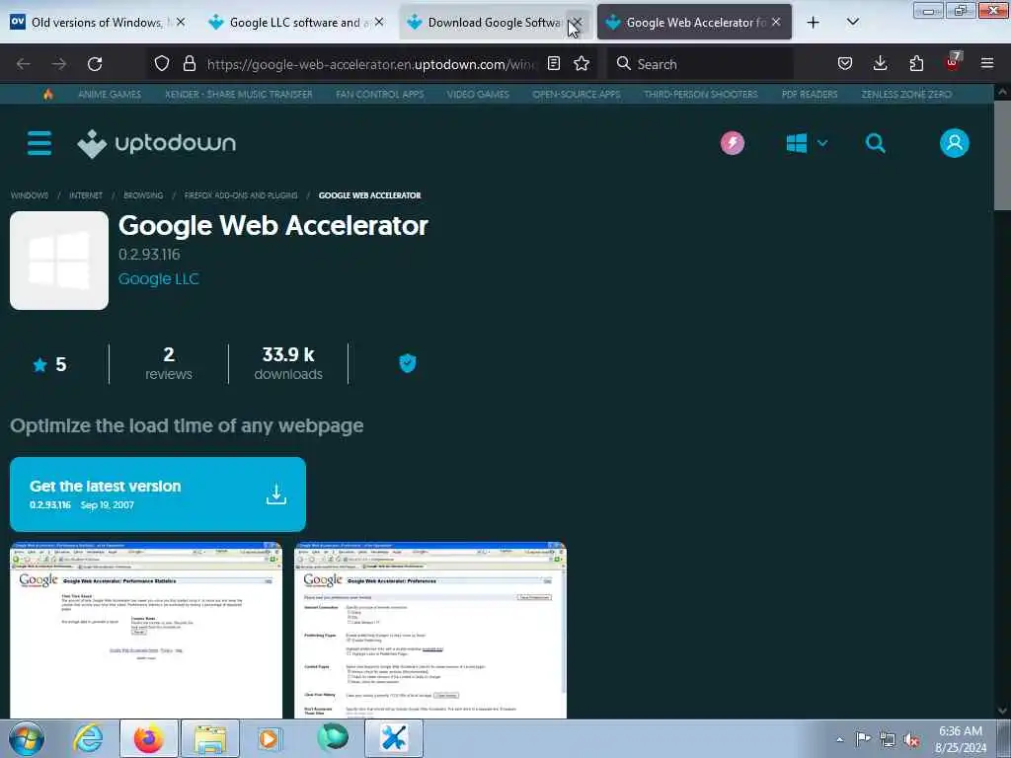Screen dimensions: 1011x758
Task: Open File Explorer from the taskbar
Action: 210,738
